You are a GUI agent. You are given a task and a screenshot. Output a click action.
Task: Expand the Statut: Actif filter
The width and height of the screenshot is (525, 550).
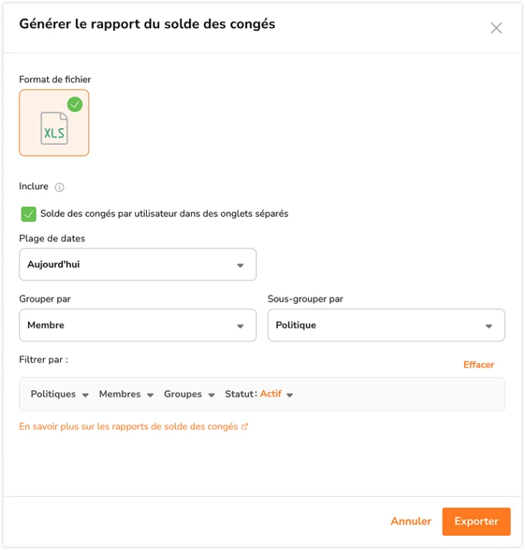click(259, 395)
